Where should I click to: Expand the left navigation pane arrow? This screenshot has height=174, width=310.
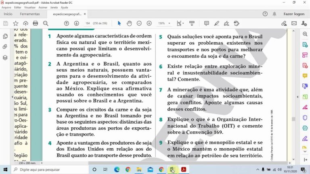(12, 97)
